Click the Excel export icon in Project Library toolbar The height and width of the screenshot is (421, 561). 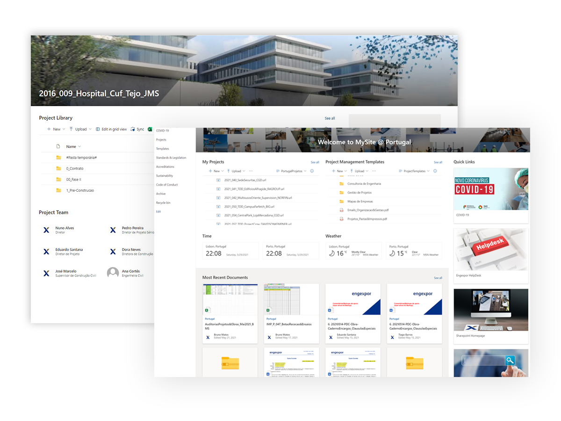pos(150,129)
